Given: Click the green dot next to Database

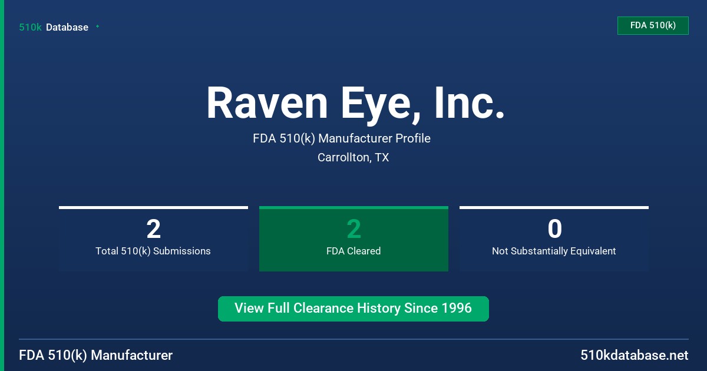Looking at the screenshot, I should [97, 26].
